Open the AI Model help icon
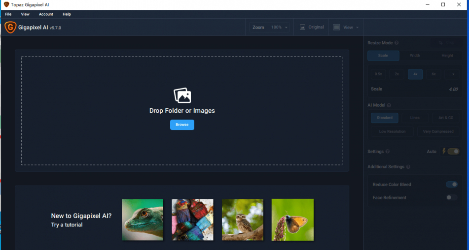This screenshot has width=469, height=250. coord(389,105)
